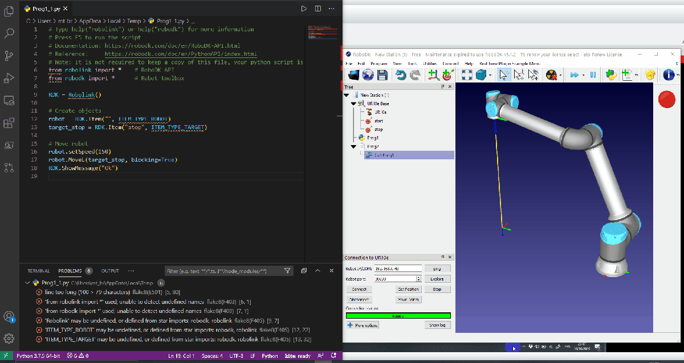Open the Program menu in RoboDK
Viewport: 684px width, 363px height.
coord(378,63)
